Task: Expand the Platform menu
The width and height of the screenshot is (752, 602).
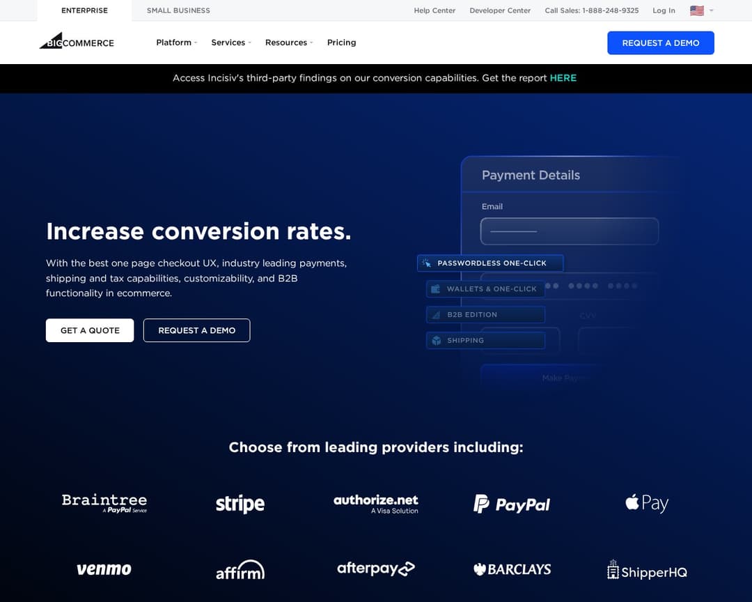Action: coord(176,43)
